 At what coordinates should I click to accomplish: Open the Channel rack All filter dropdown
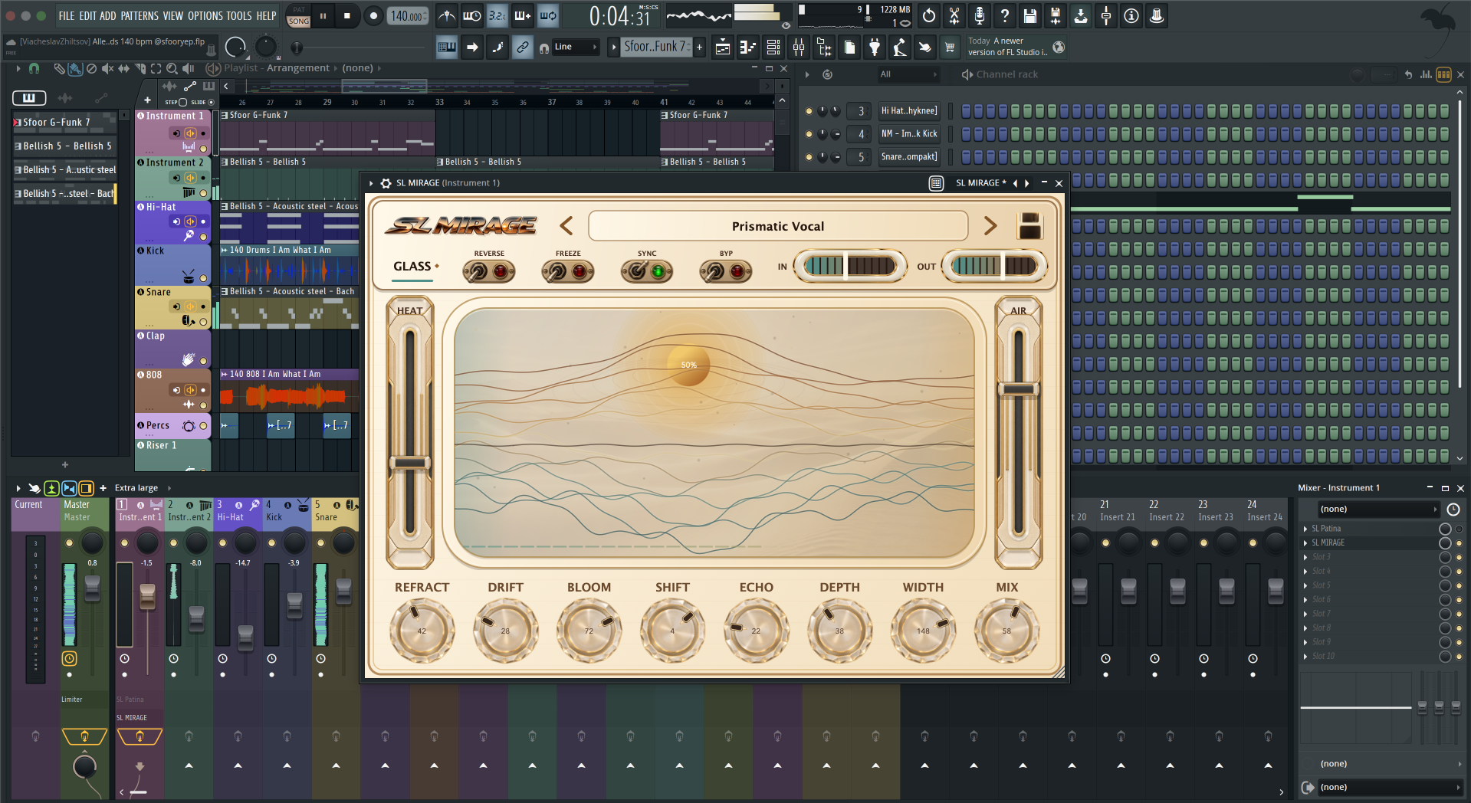908,74
